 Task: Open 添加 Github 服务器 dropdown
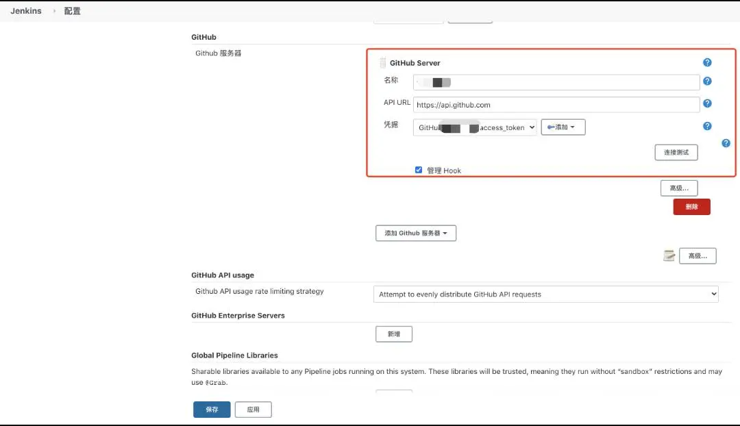pos(416,233)
